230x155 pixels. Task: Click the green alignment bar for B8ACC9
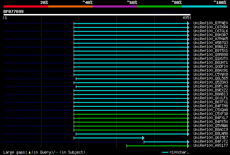pos(131,130)
